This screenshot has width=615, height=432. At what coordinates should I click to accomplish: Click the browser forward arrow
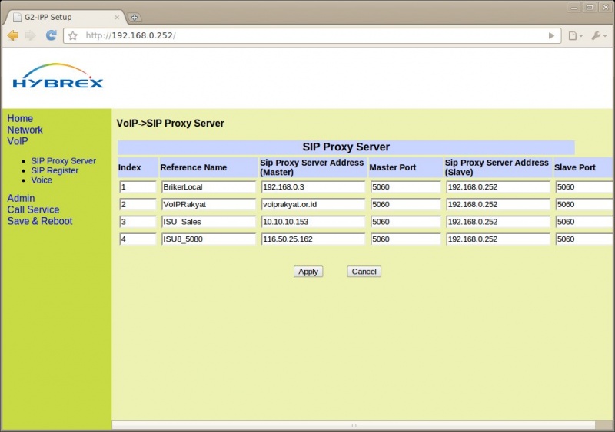(31, 35)
